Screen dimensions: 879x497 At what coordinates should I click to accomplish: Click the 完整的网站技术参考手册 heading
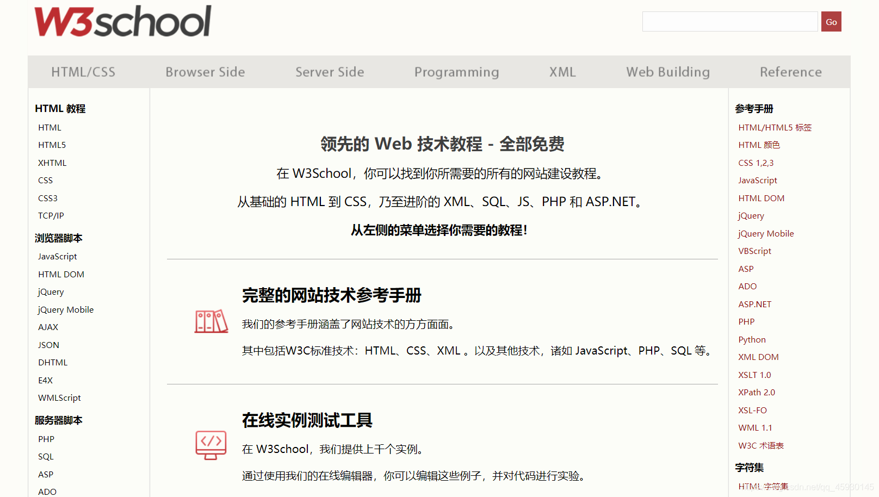(x=332, y=295)
